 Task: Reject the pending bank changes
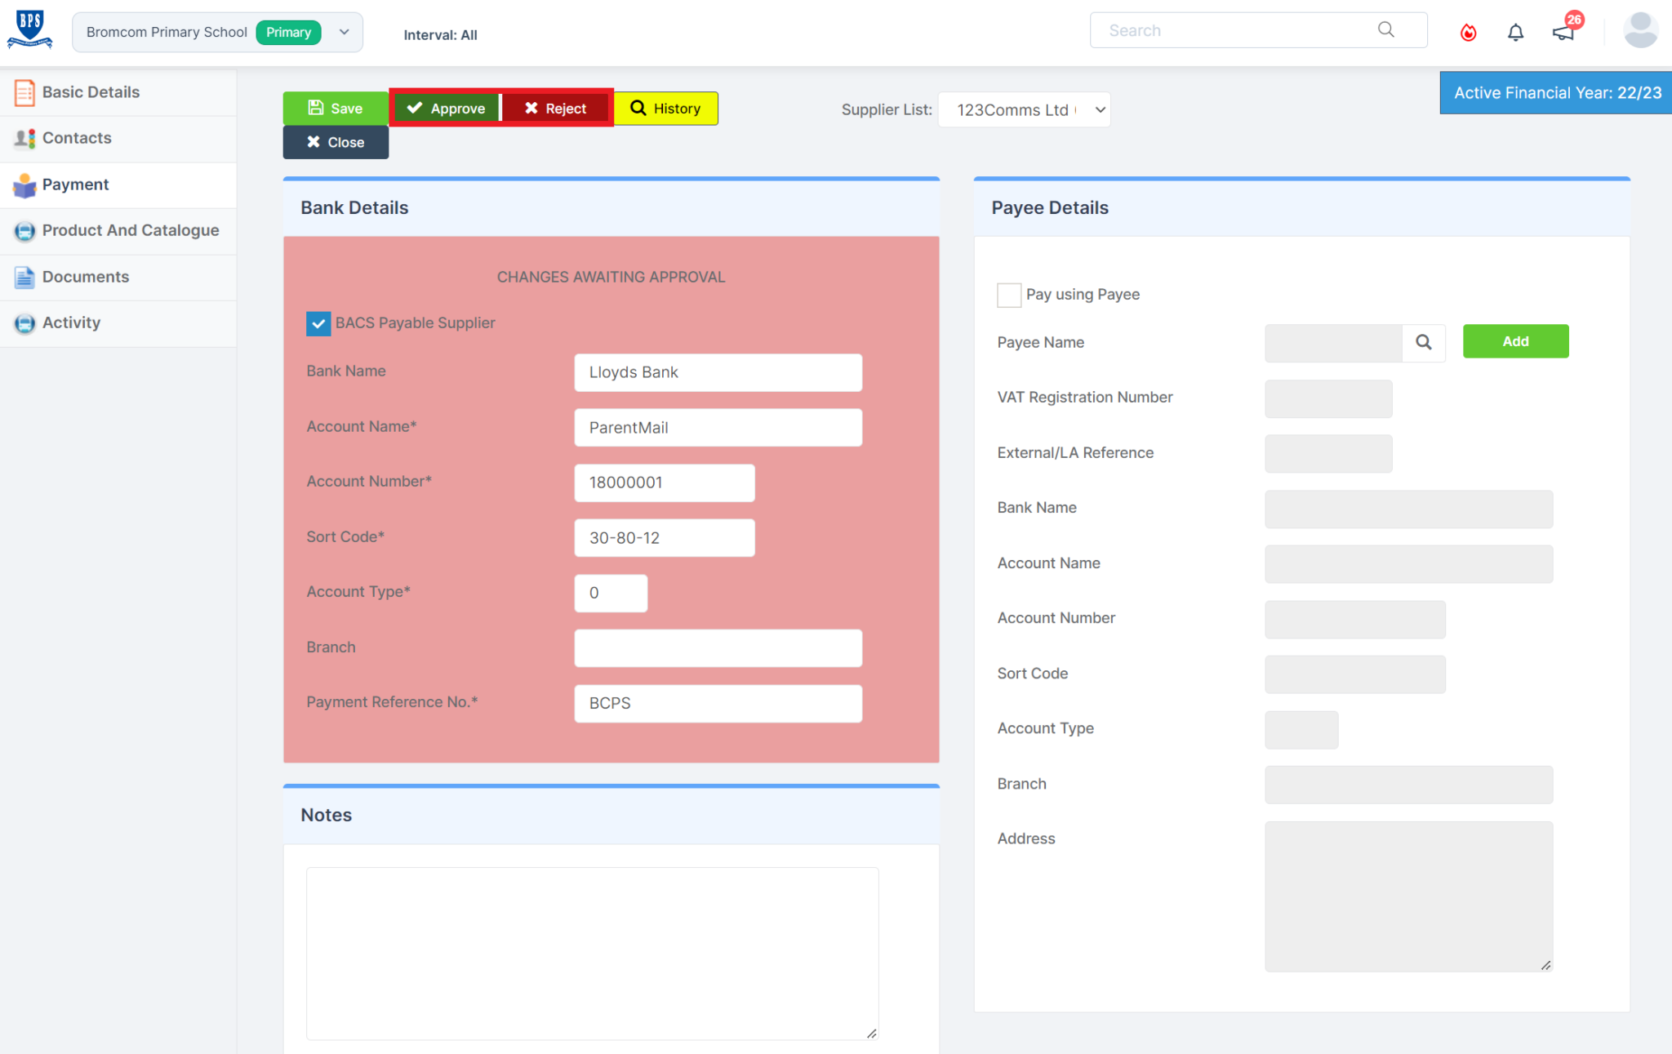(x=555, y=109)
